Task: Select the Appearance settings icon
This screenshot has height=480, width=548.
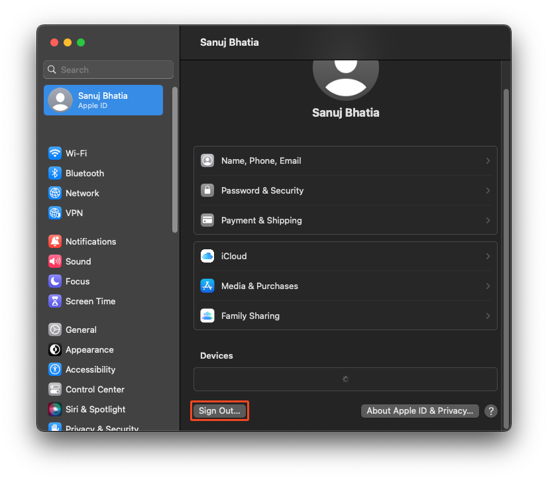Action: [x=55, y=349]
